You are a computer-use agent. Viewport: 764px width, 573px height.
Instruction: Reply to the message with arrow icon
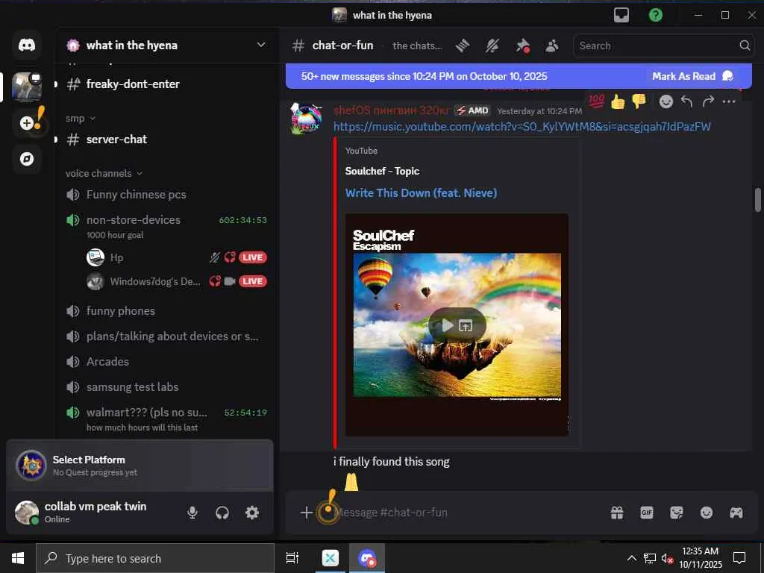pos(687,101)
